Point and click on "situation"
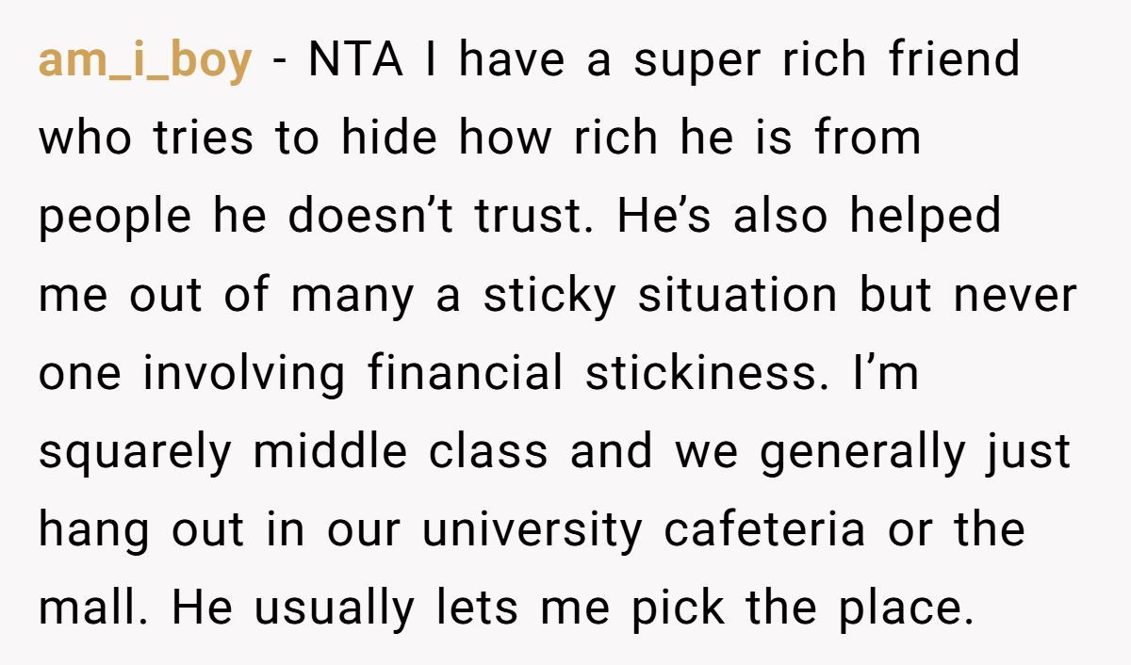Image resolution: width=1131 pixels, height=665 pixels. coord(737,296)
